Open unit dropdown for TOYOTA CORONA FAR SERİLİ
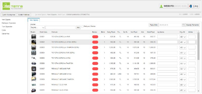202x94 pixels. coord(183,53)
